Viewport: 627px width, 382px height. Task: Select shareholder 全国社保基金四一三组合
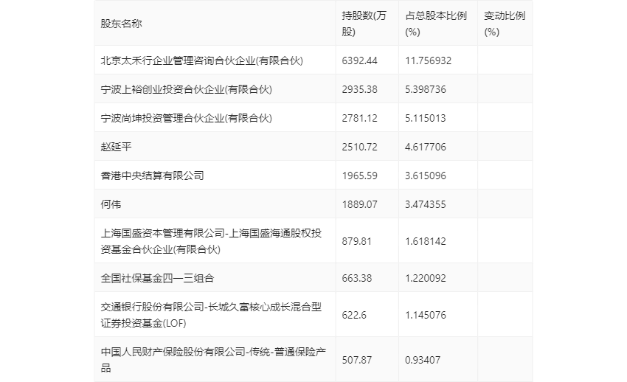pos(158,278)
